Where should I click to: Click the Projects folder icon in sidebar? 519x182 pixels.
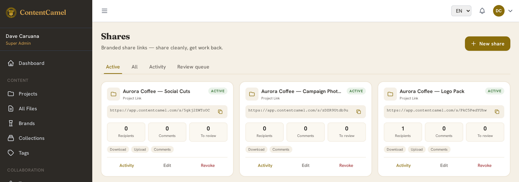coord(11,94)
